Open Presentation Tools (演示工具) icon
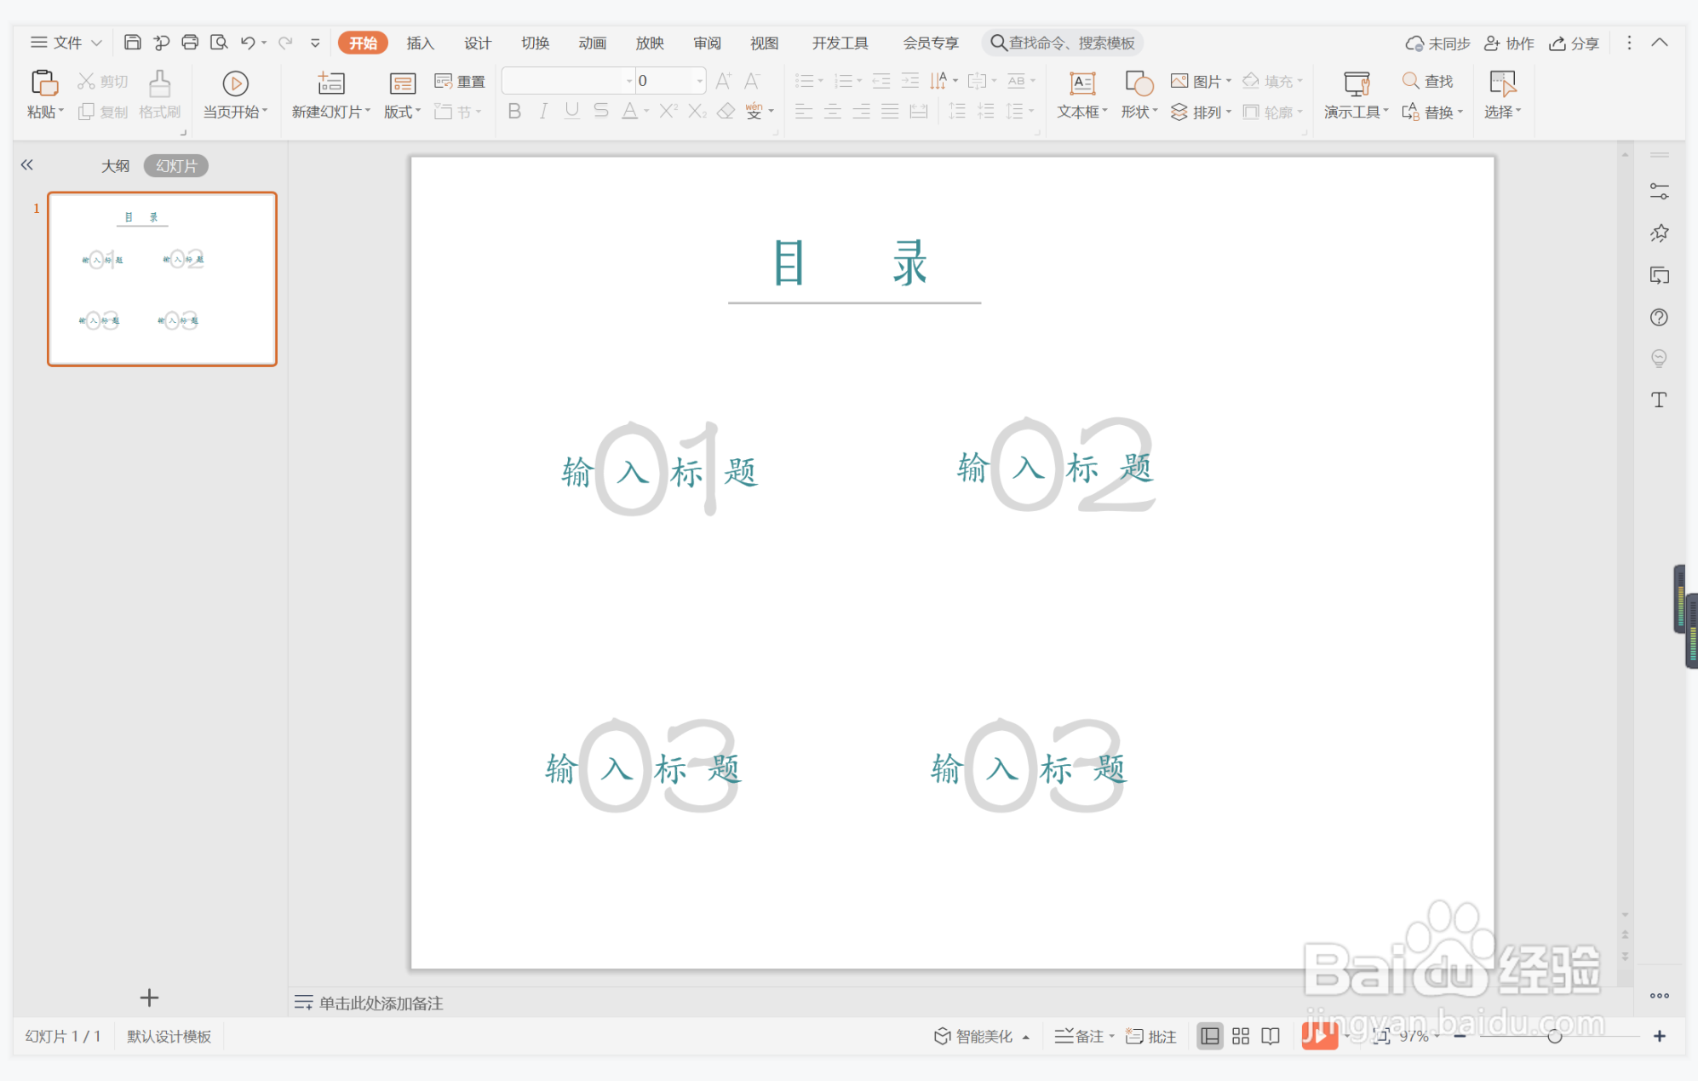The image size is (1698, 1081). pyautogui.click(x=1356, y=83)
